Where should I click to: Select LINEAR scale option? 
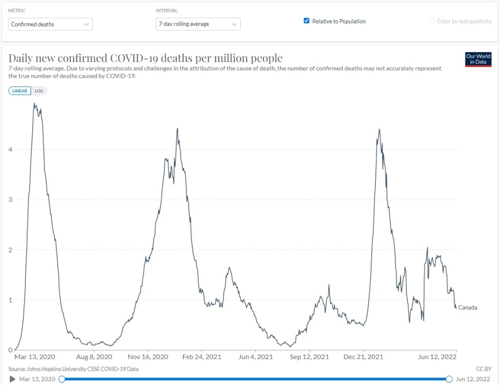point(20,91)
